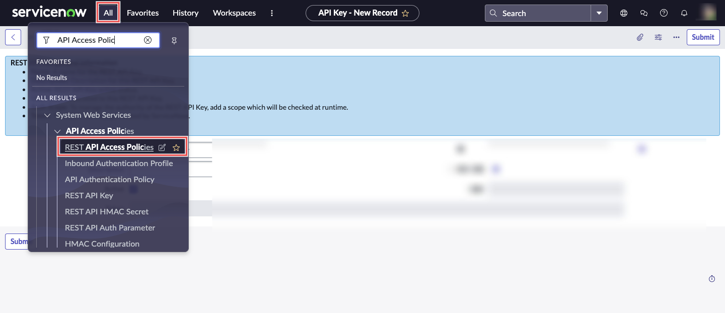Open the History menu
Image resolution: width=725 pixels, height=313 pixels.
click(x=185, y=13)
